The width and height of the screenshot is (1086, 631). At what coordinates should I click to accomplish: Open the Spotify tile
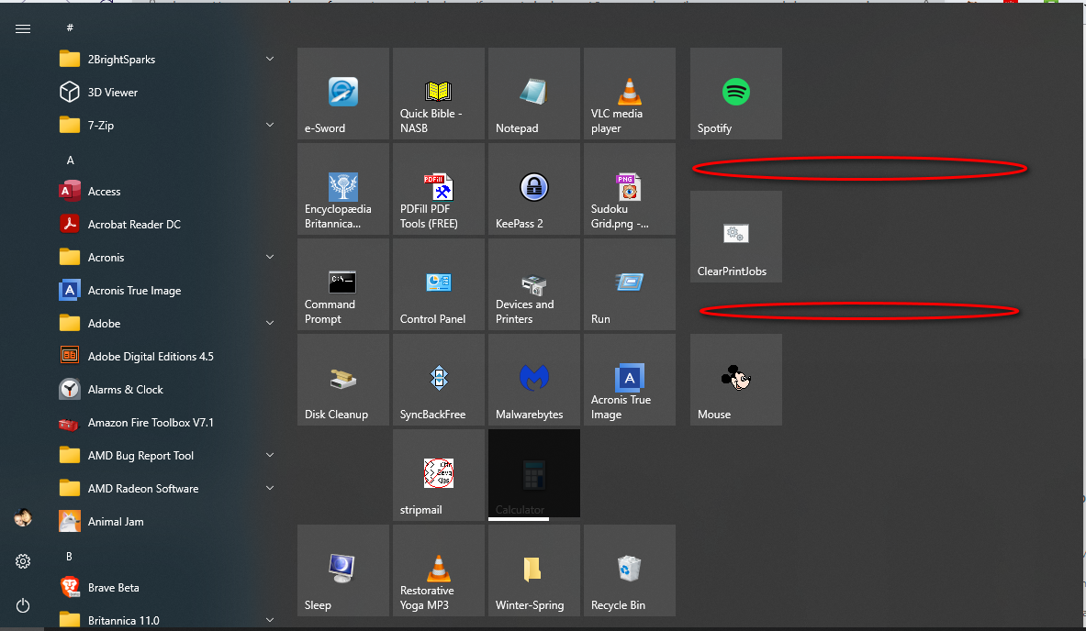[736, 94]
